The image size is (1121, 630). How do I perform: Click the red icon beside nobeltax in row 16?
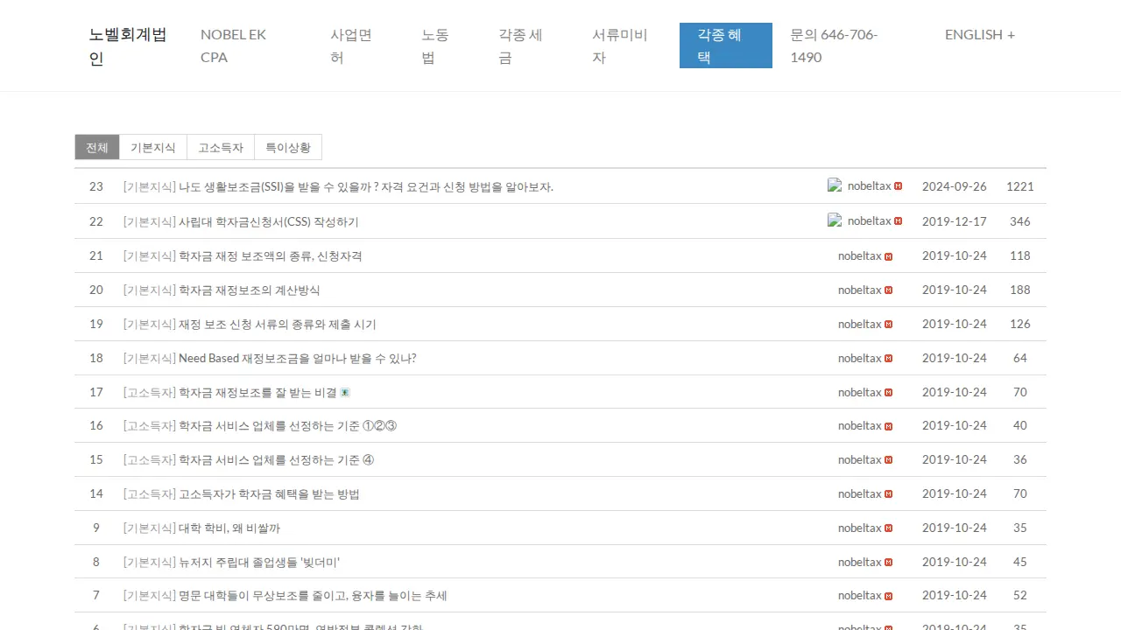coord(888,426)
